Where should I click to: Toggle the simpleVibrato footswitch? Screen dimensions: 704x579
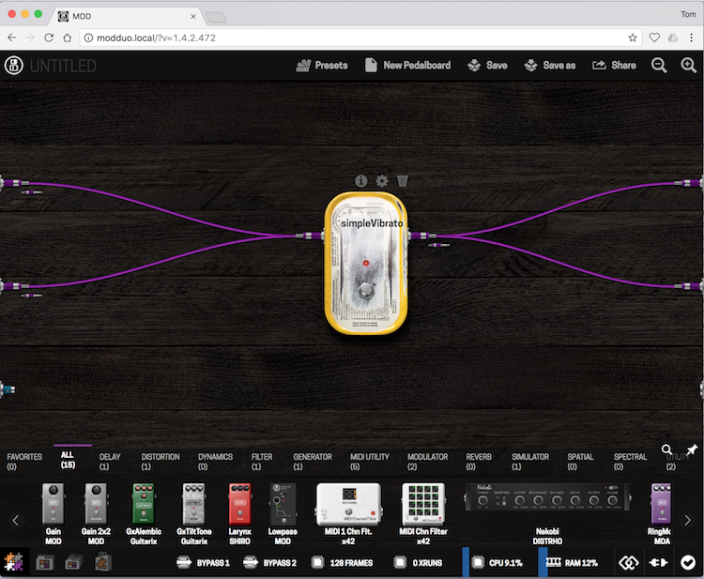[366, 290]
